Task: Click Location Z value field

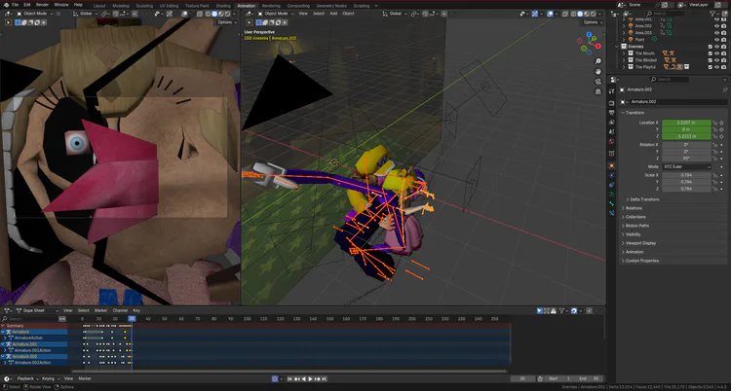Action: (687, 136)
